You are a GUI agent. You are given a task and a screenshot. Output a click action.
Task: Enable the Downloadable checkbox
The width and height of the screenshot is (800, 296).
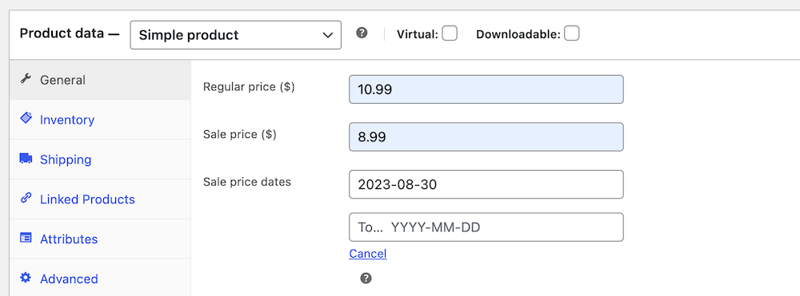coord(571,34)
